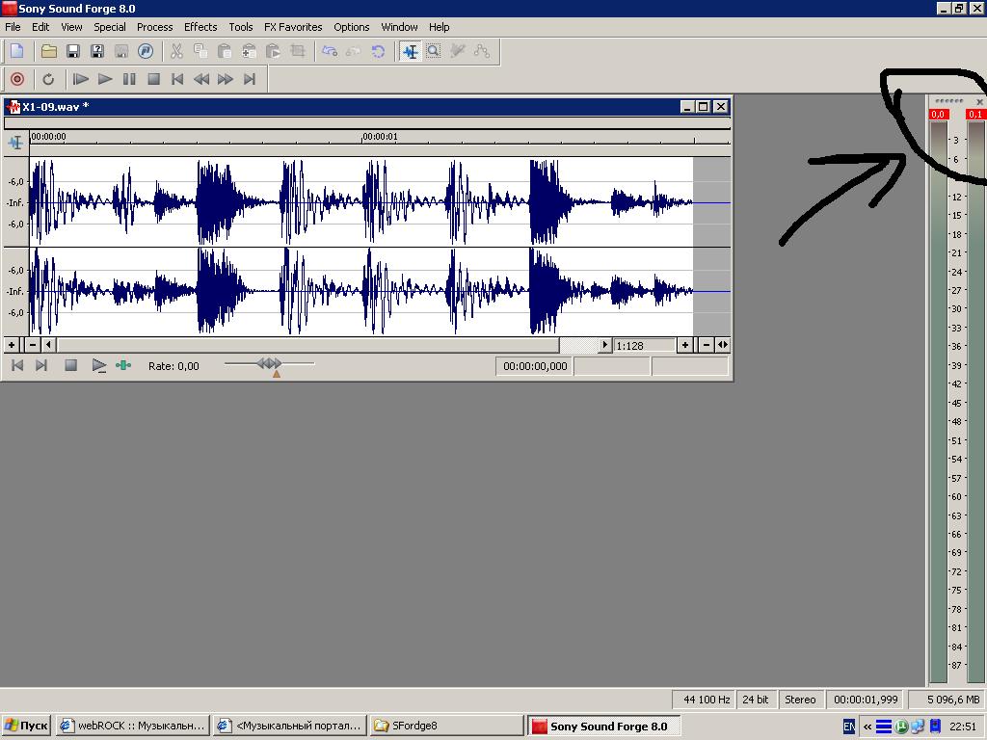Pause playback in main transport bar

[x=129, y=79]
